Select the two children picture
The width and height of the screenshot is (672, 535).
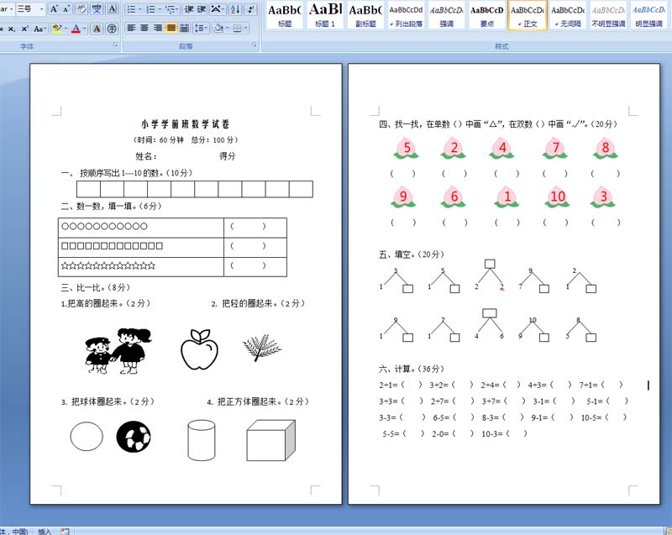(118, 351)
